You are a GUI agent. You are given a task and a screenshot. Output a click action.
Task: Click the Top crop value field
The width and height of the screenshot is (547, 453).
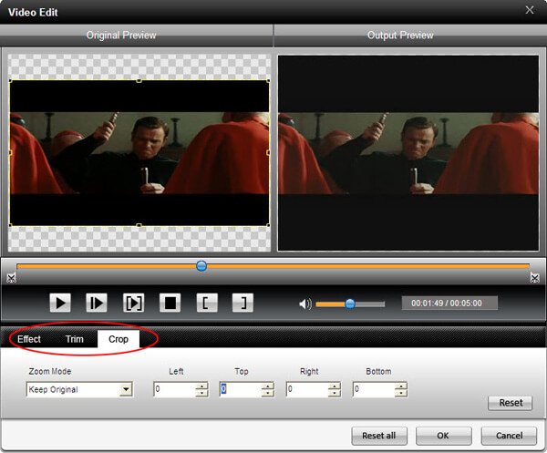coord(241,389)
